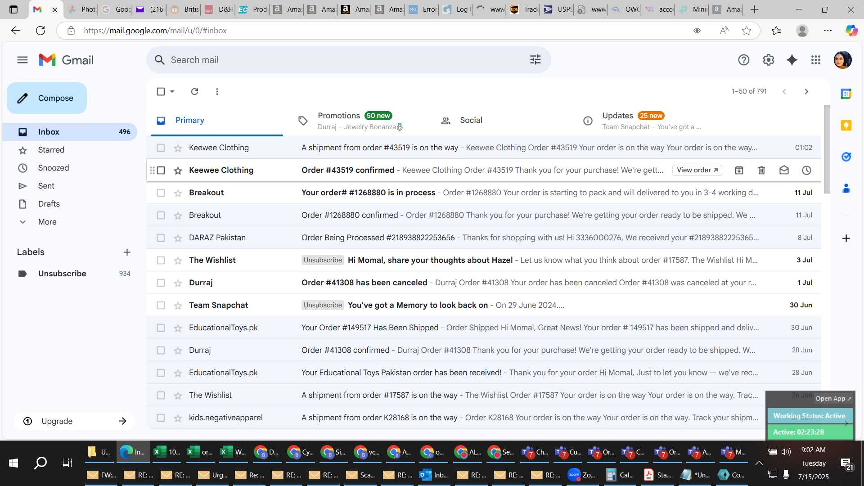Create a new label with plus icon

[x=127, y=252]
